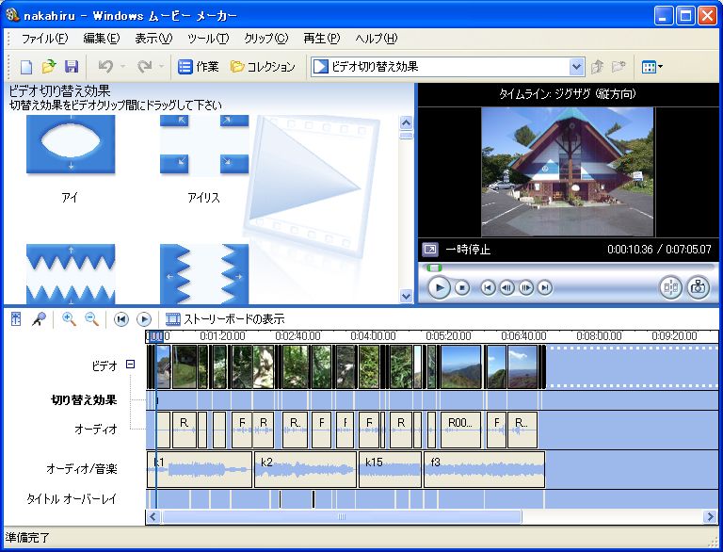Open the ビデオ切り替え効果 collection dropdown
Viewport: 723px width, 552px height.
[x=577, y=67]
